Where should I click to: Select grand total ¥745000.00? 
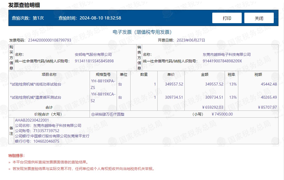tap(222, 114)
